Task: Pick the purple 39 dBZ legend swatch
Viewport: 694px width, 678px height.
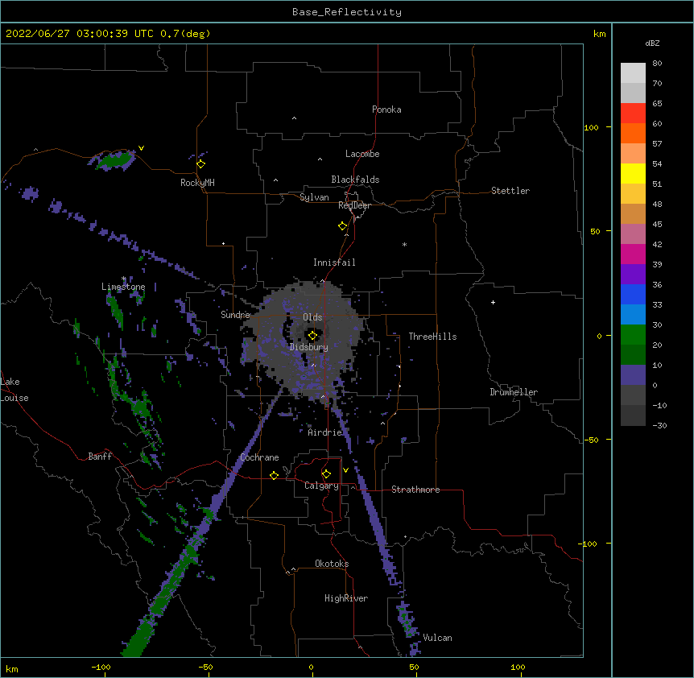Action: click(633, 274)
